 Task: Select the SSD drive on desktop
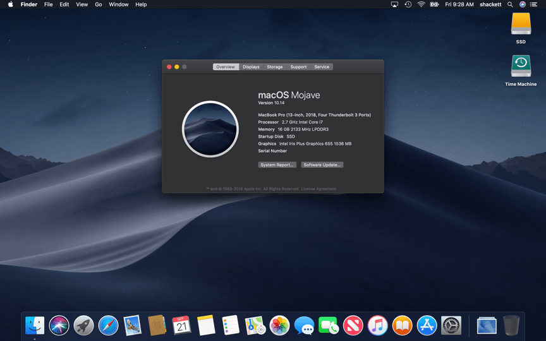coord(521,23)
